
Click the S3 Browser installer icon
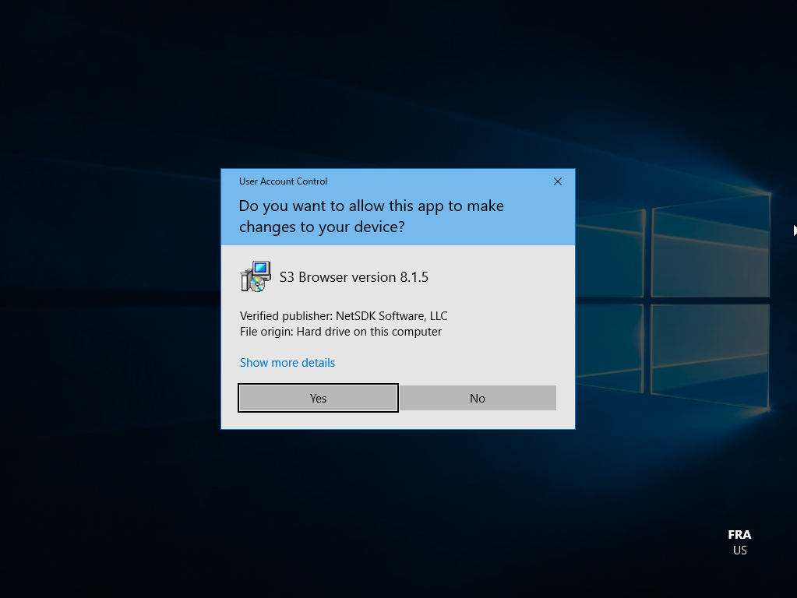(x=256, y=276)
